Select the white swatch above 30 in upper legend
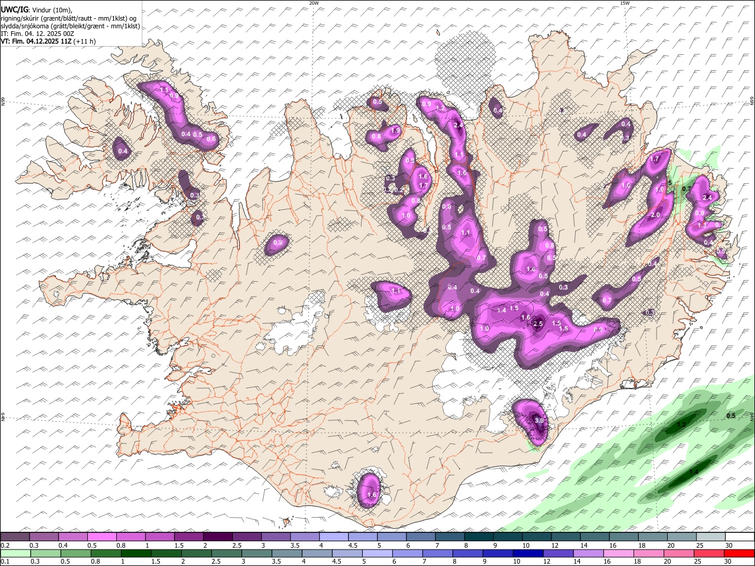The width and height of the screenshot is (755, 566). 739,537
